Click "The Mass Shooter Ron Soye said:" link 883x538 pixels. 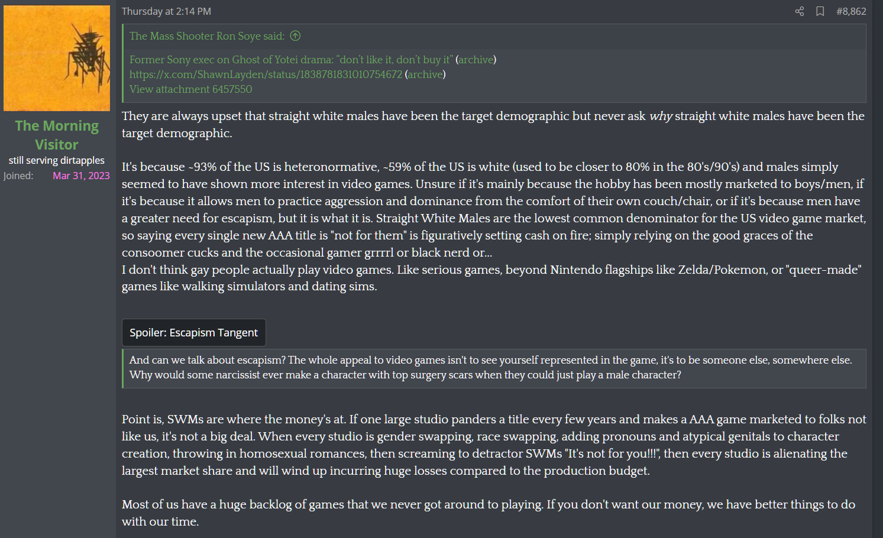pos(207,36)
